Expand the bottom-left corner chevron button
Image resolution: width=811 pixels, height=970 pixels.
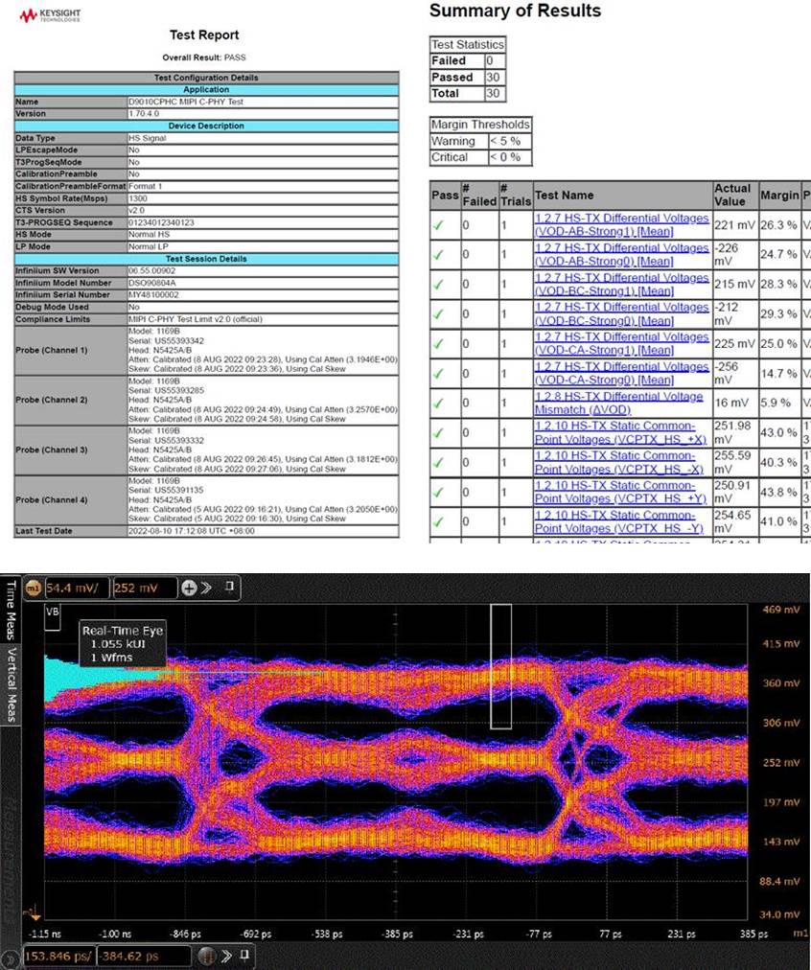[x=11, y=960]
